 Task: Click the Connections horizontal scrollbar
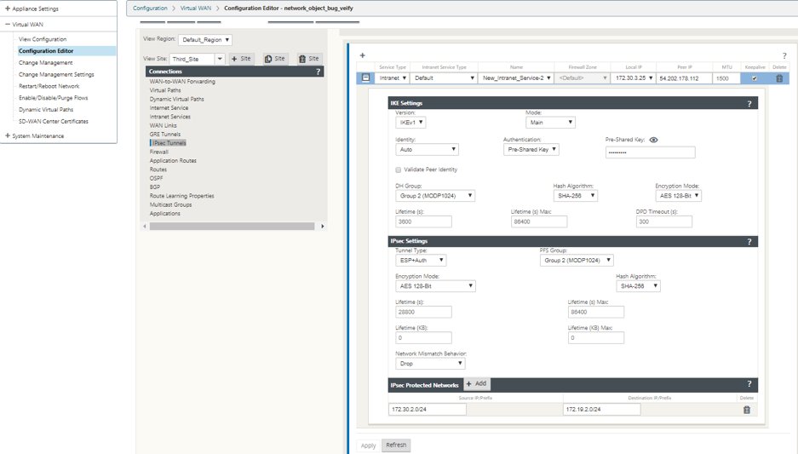[x=232, y=226]
